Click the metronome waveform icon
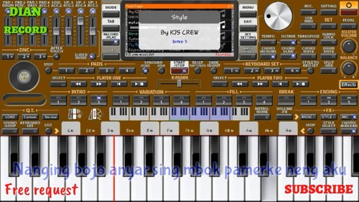Screen dimensions: 359x202 [x=95, y=114]
